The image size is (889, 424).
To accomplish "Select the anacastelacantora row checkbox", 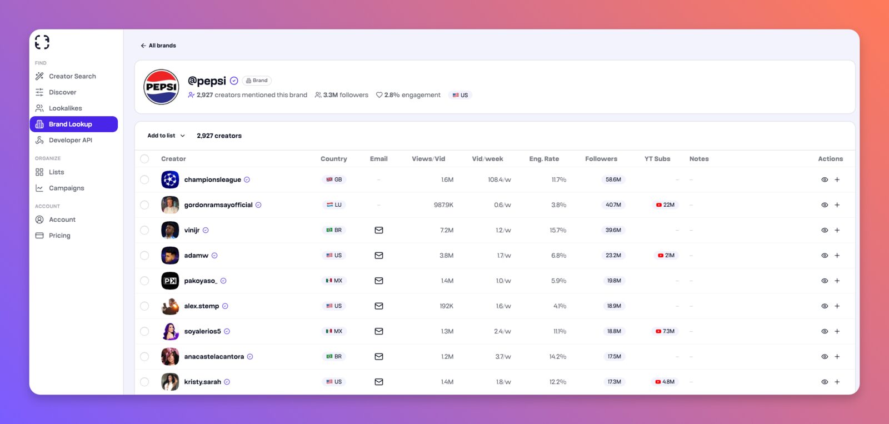I will (x=144, y=357).
